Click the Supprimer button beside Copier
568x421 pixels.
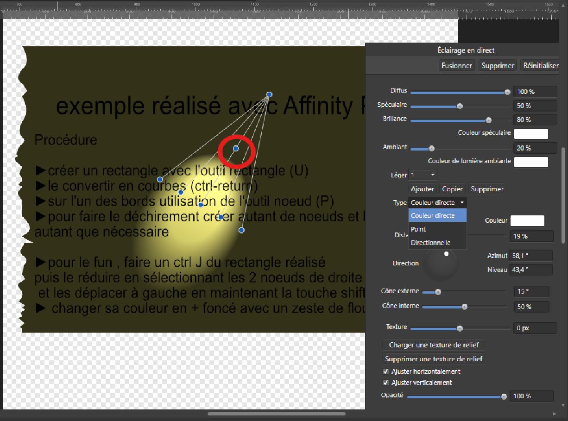(x=487, y=189)
